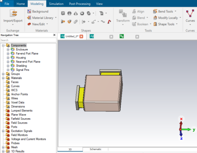
Task: Expand the Enclosure component
Action: (x=8, y=49)
